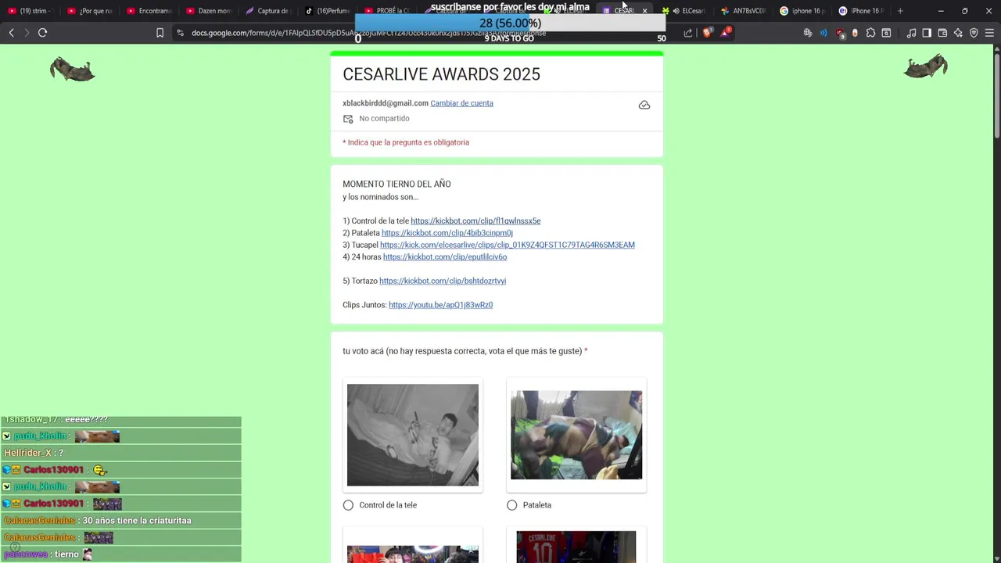
Task: Toggle the browser sidebar panel icon
Action: 927,33
